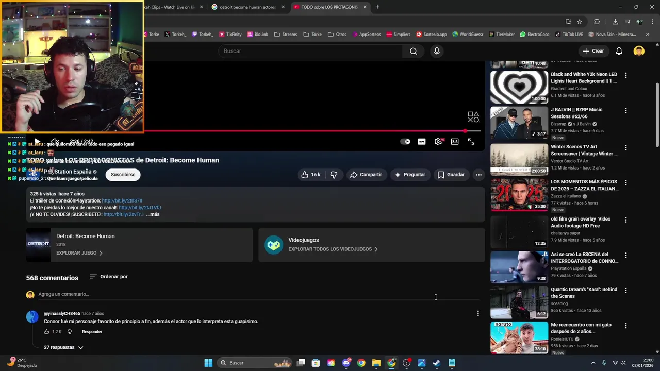This screenshot has height=371, width=660.
Task: Open options for J BALVIN BZRP video
Action: click(626, 111)
